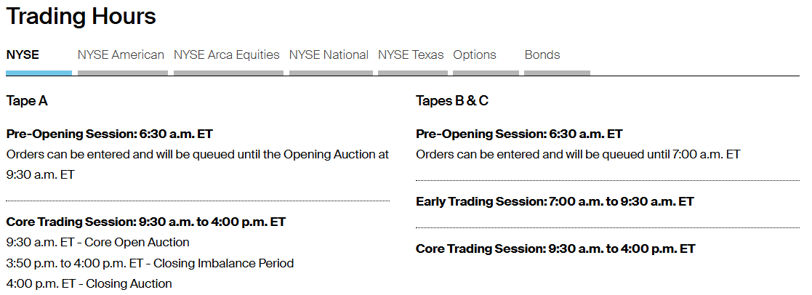Switch to the Bonds tab
This screenshot has height=295, width=812.
pyautogui.click(x=542, y=55)
